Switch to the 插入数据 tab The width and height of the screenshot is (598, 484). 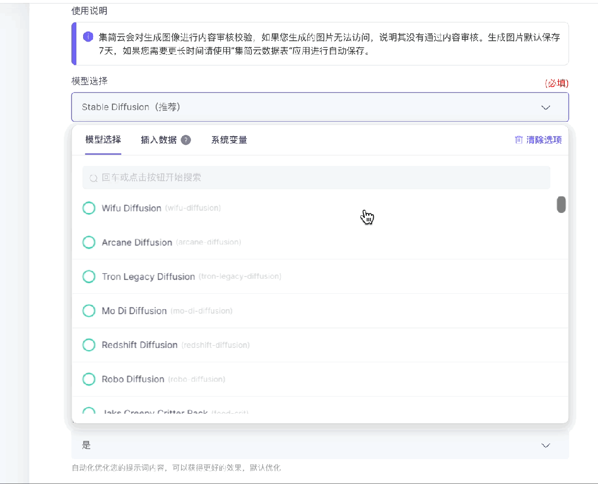point(159,140)
